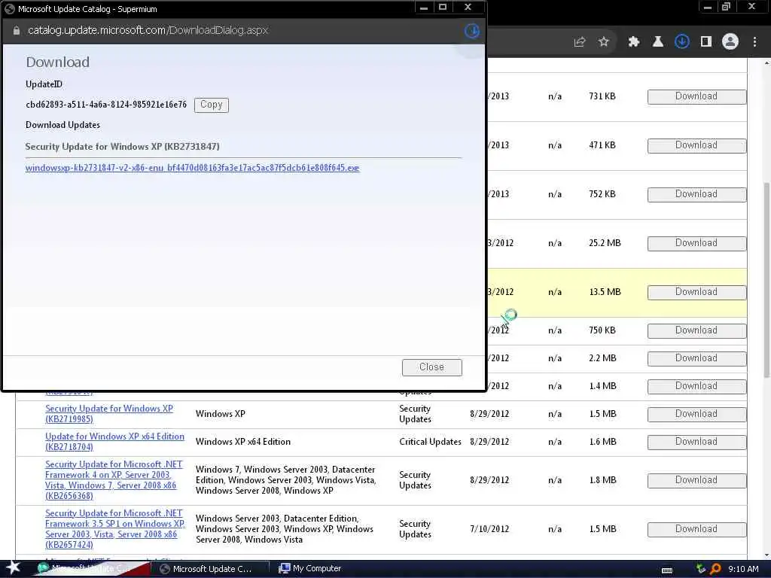Click Download for Security Update KB2719985
Image resolution: width=771 pixels, height=578 pixels.
pyautogui.click(x=696, y=414)
